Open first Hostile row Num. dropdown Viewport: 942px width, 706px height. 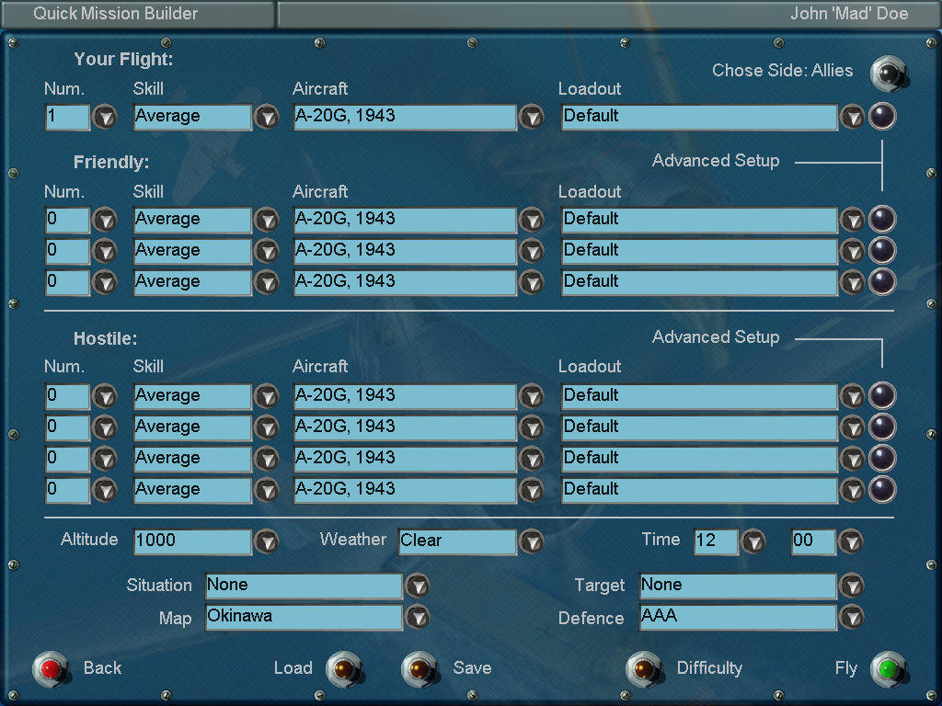point(105,397)
